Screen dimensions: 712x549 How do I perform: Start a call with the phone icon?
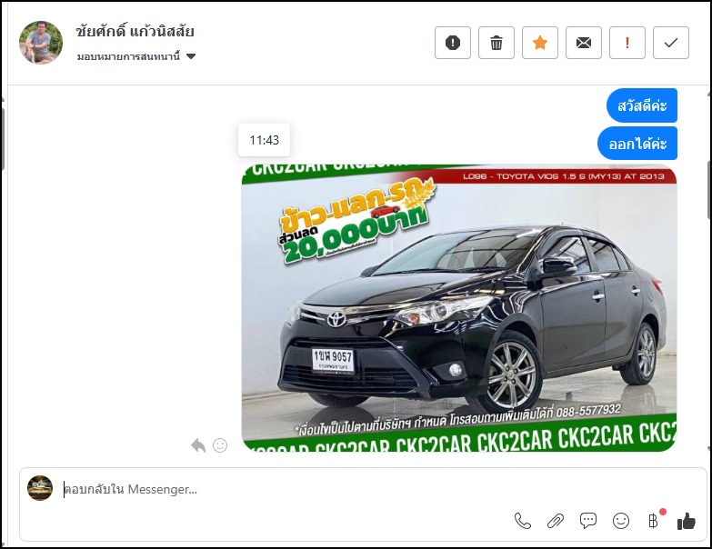click(522, 521)
